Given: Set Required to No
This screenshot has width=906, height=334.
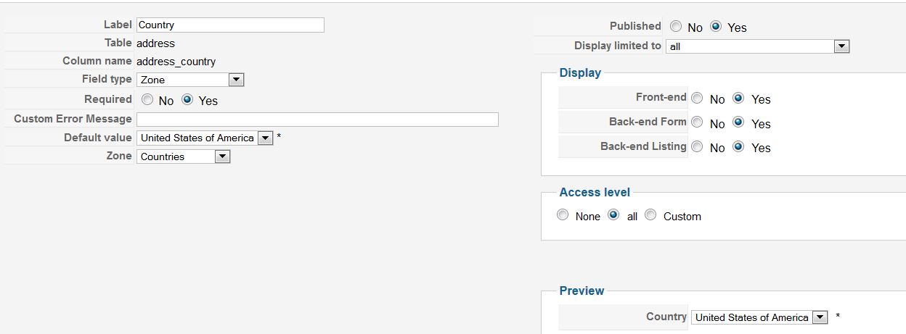Looking at the screenshot, I should tap(147, 100).
